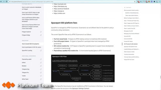This screenshot has width=161, height=90.
Task: Click external-link icon next to PlasmaPay wallet
Action: 41,59
